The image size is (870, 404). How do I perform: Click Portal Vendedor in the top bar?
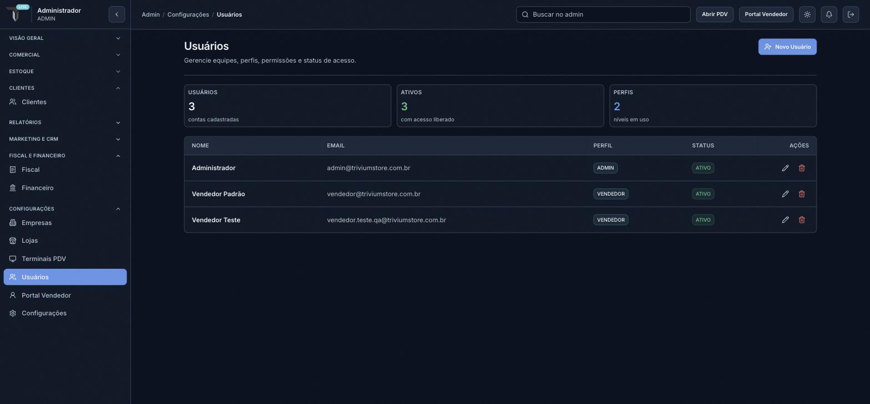tap(766, 14)
